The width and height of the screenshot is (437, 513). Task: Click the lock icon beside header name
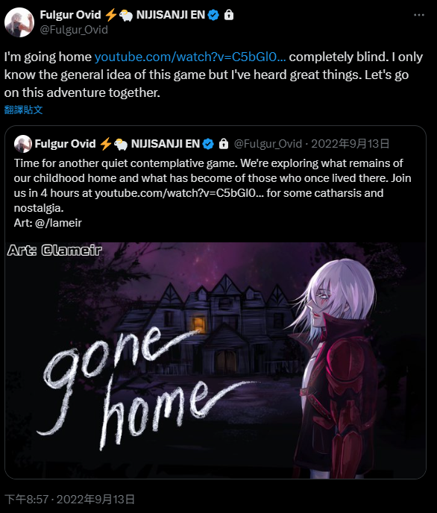tap(229, 15)
